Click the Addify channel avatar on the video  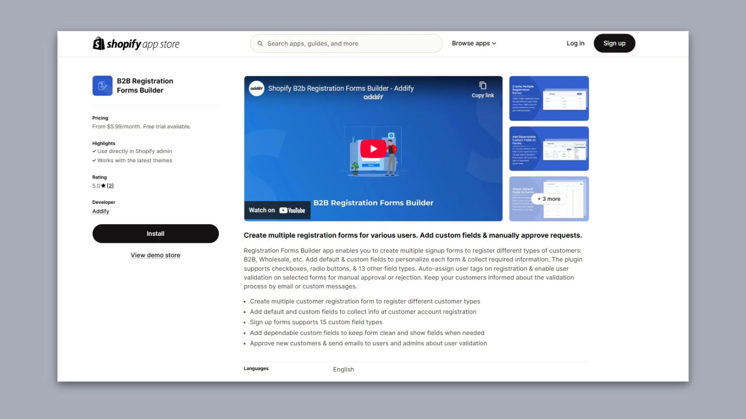point(256,88)
